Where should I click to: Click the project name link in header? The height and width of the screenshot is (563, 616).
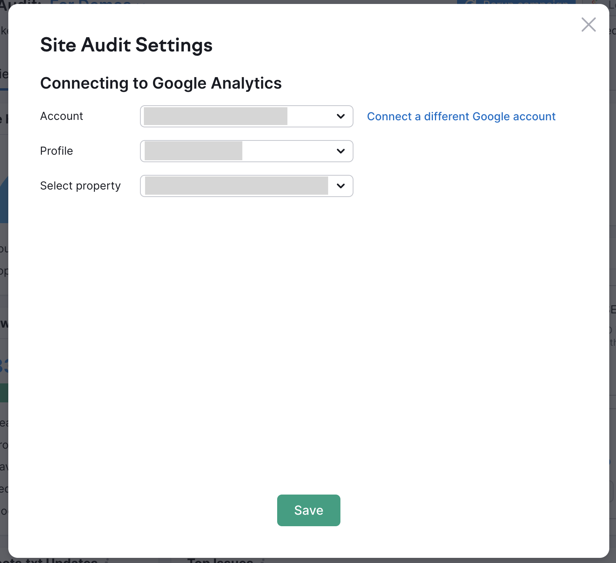(x=91, y=2)
